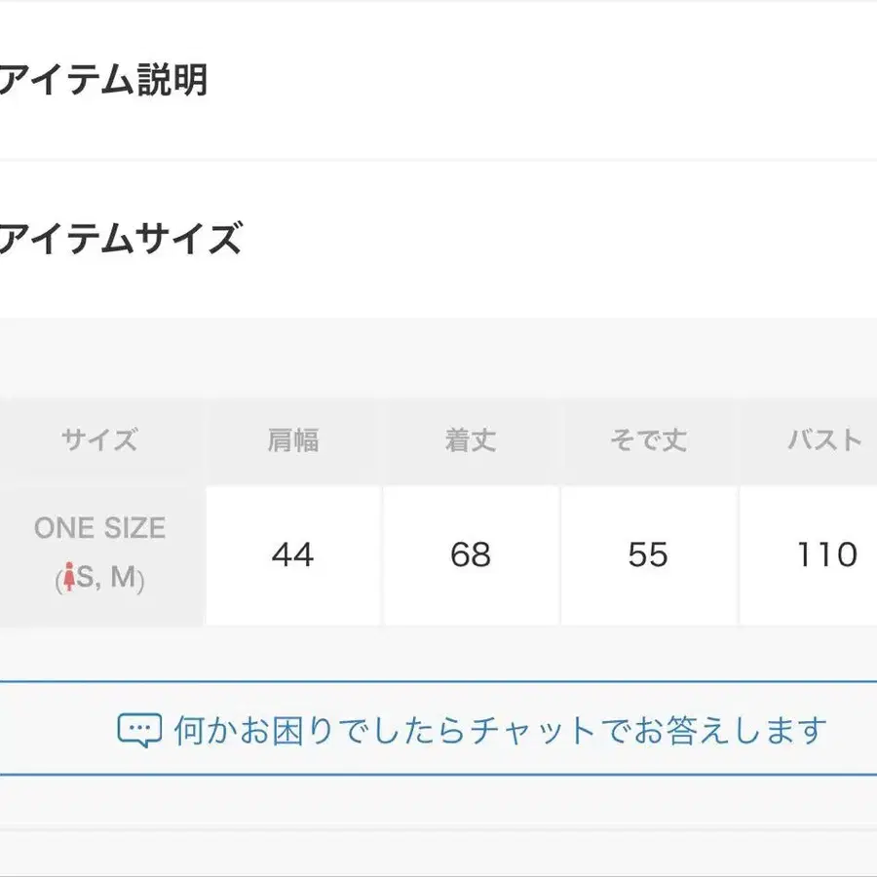Collapse the アイテムサイズ section
Image resolution: width=877 pixels, height=877 pixels.
click(119, 238)
